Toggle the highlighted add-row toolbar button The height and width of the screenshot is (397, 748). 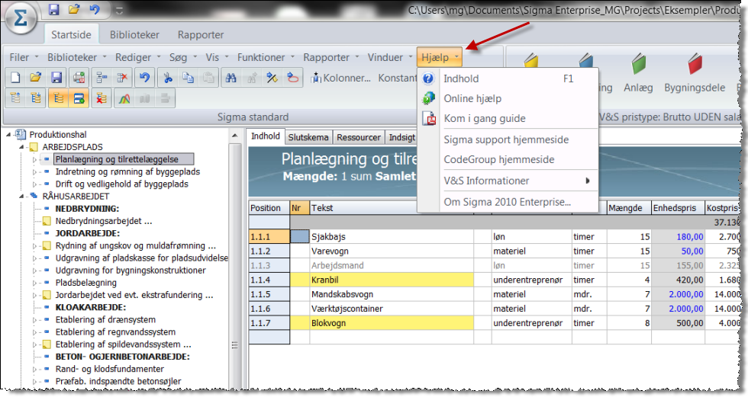click(78, 98)
